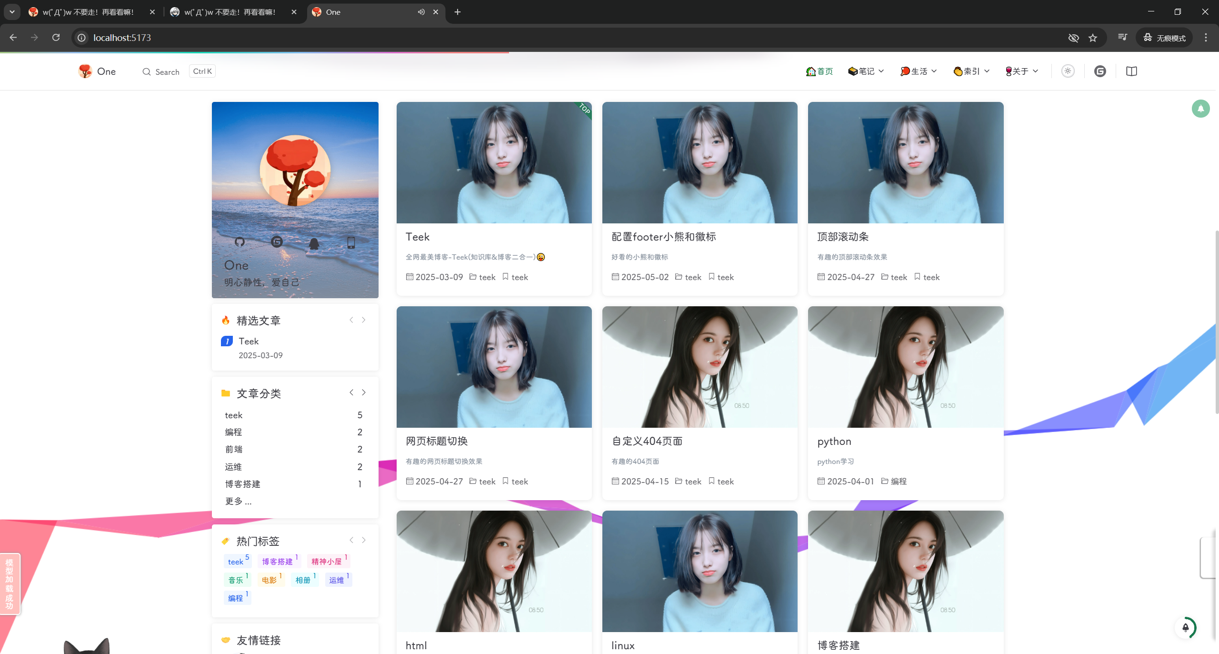The width and height of the screenshot is (1219, 654).
Task: Open featured article Teek in 精选文章
Action: (x=249, y=342)
